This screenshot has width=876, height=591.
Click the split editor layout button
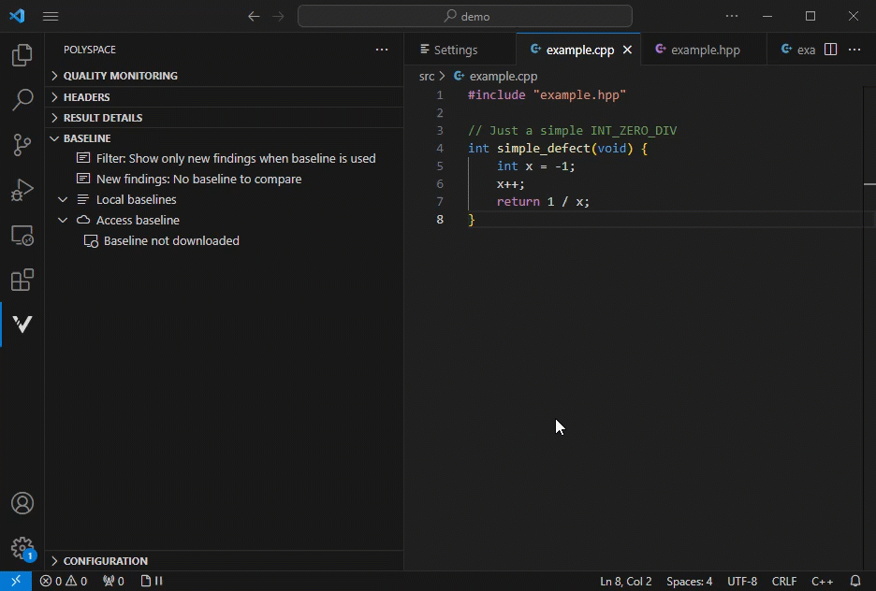[830, 50]
